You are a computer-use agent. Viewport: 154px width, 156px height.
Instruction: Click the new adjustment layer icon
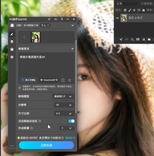coord(143,40)
